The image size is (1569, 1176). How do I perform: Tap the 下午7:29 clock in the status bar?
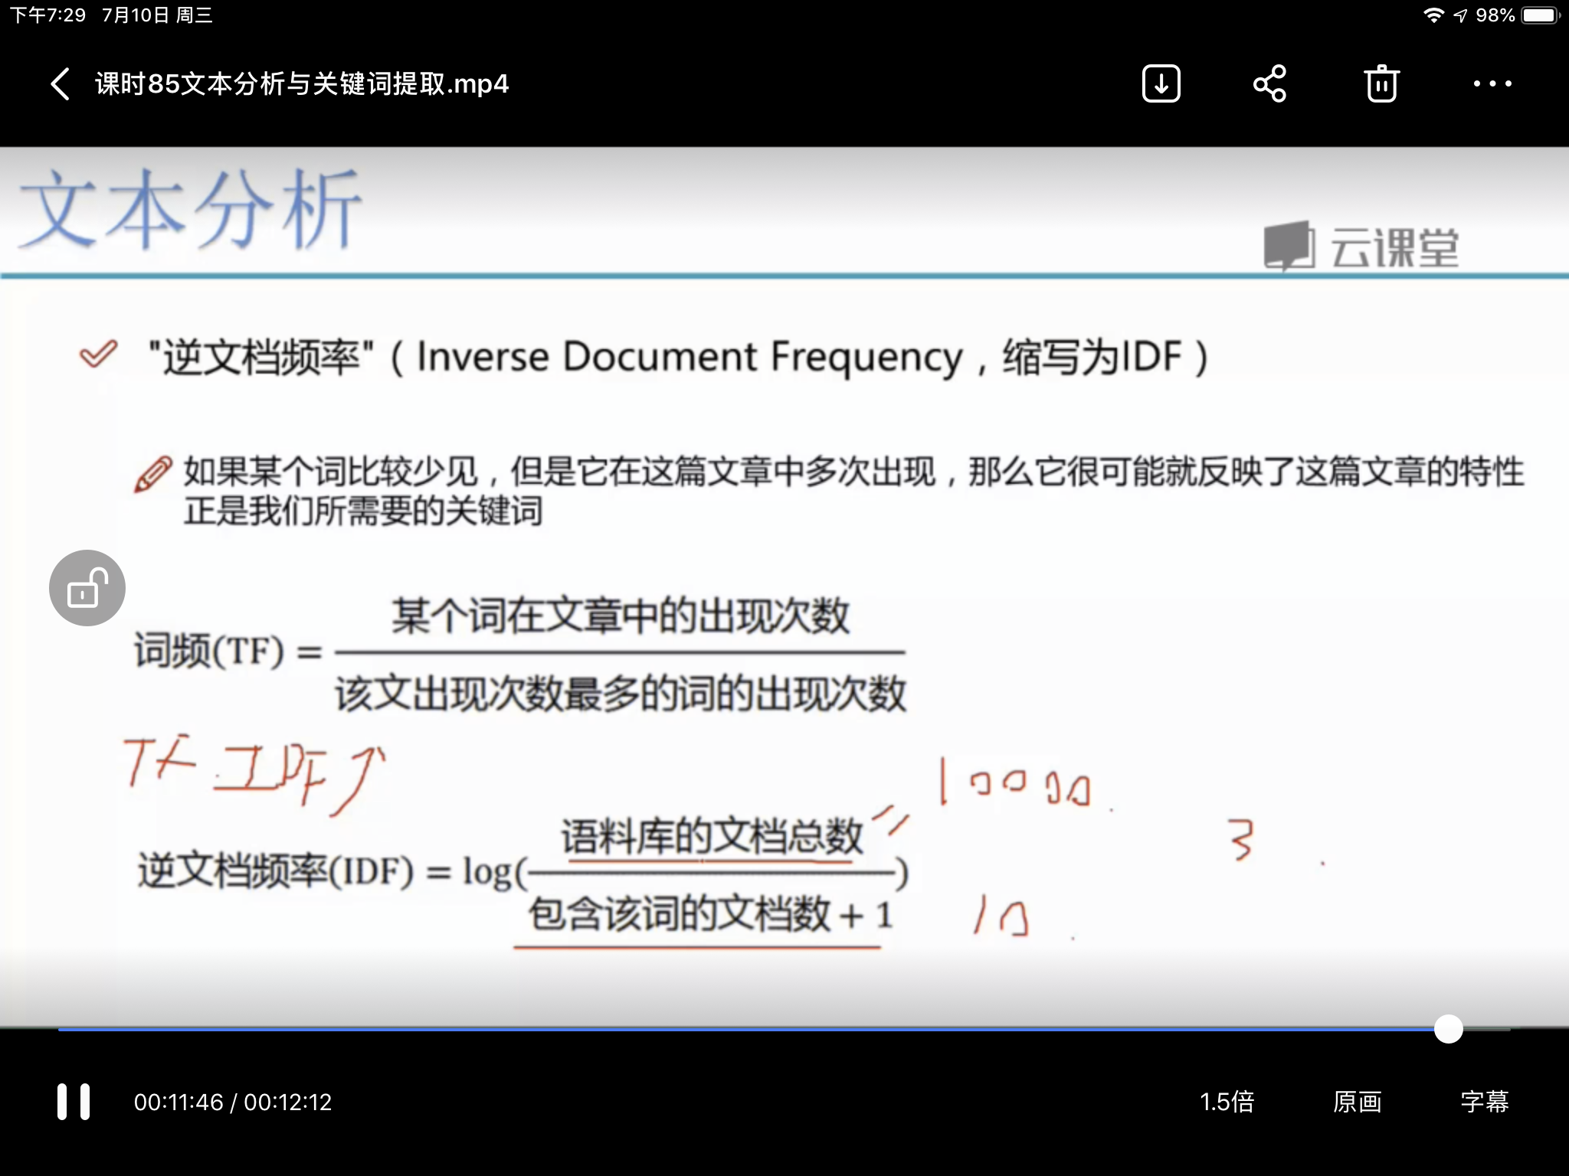point(47,15)
